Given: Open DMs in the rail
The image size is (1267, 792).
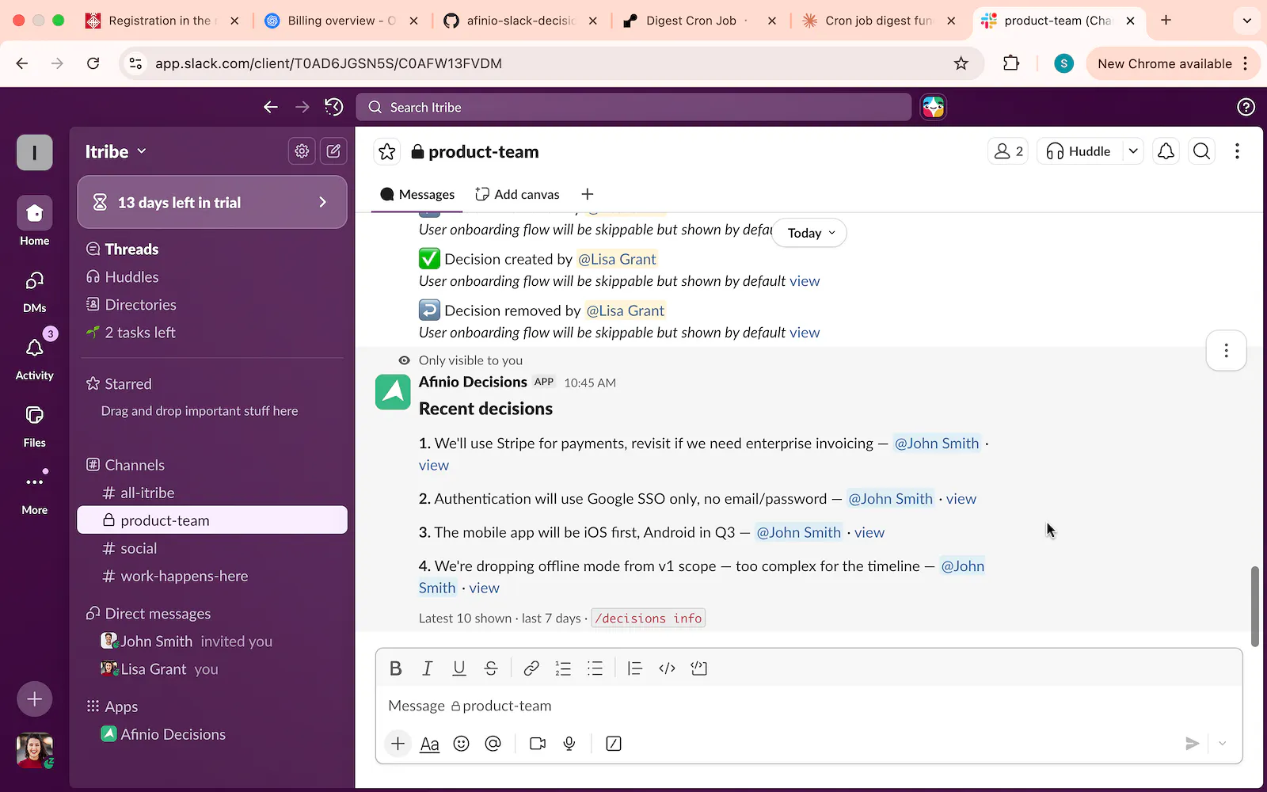Looking at the screenshot, I should tap(35, 290).
